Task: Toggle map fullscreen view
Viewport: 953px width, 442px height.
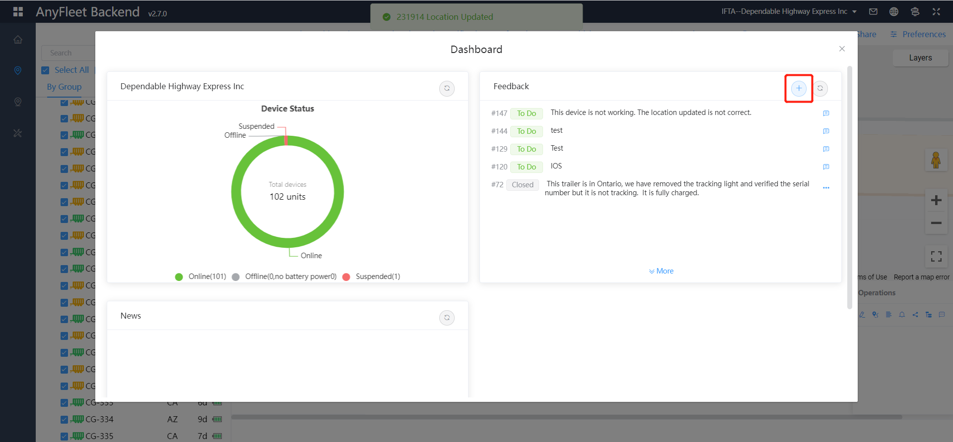Action: click(936, 256)
